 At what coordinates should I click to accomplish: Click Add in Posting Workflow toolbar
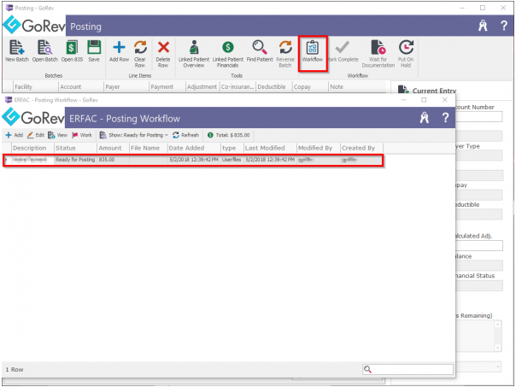pyautogui.click(x=15, y=135)
